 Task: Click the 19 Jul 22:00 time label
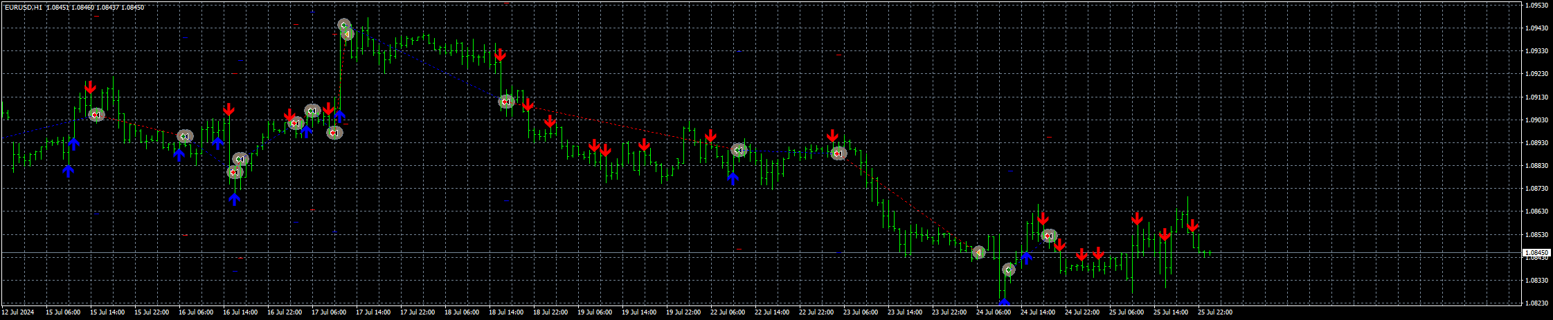tap(683, 312)
